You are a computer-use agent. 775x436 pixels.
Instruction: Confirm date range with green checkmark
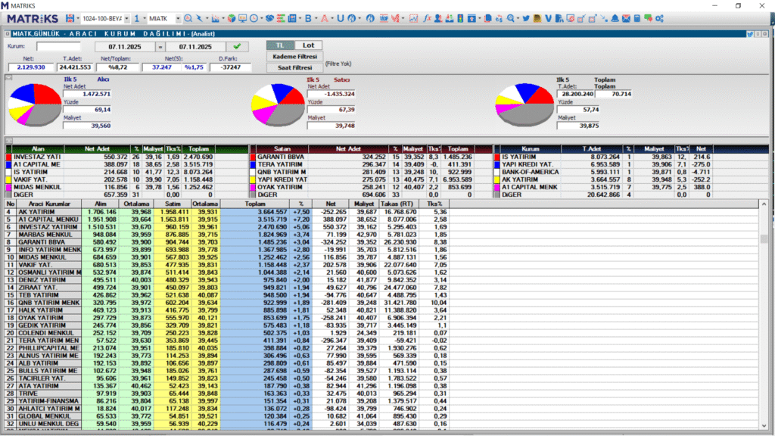237,46
